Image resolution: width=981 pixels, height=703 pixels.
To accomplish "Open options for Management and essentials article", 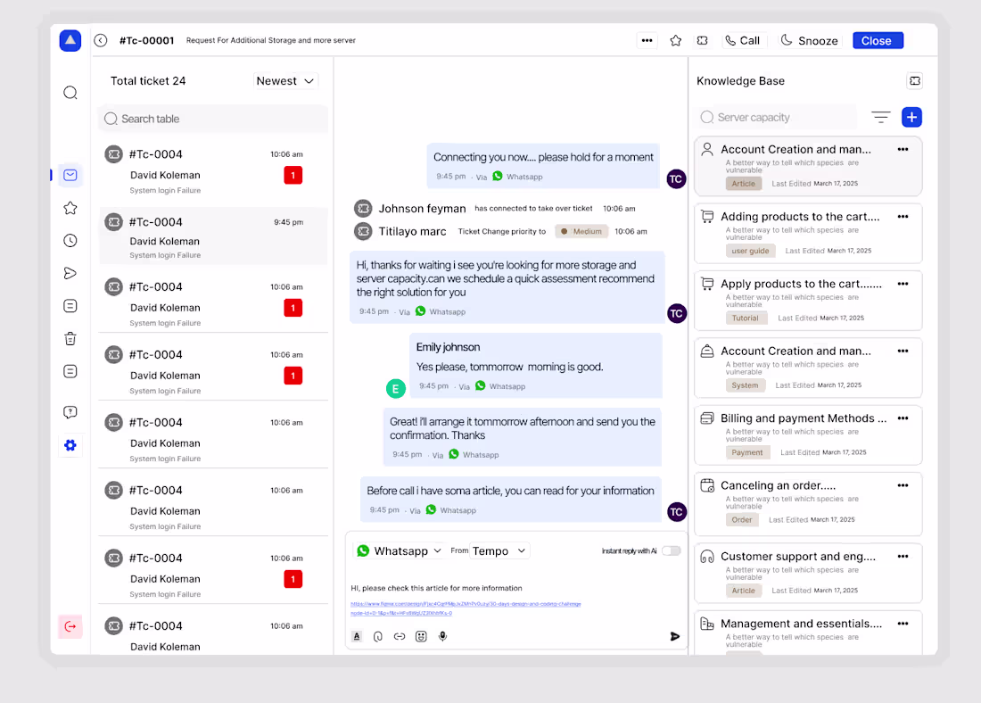I will click(903, 624).
